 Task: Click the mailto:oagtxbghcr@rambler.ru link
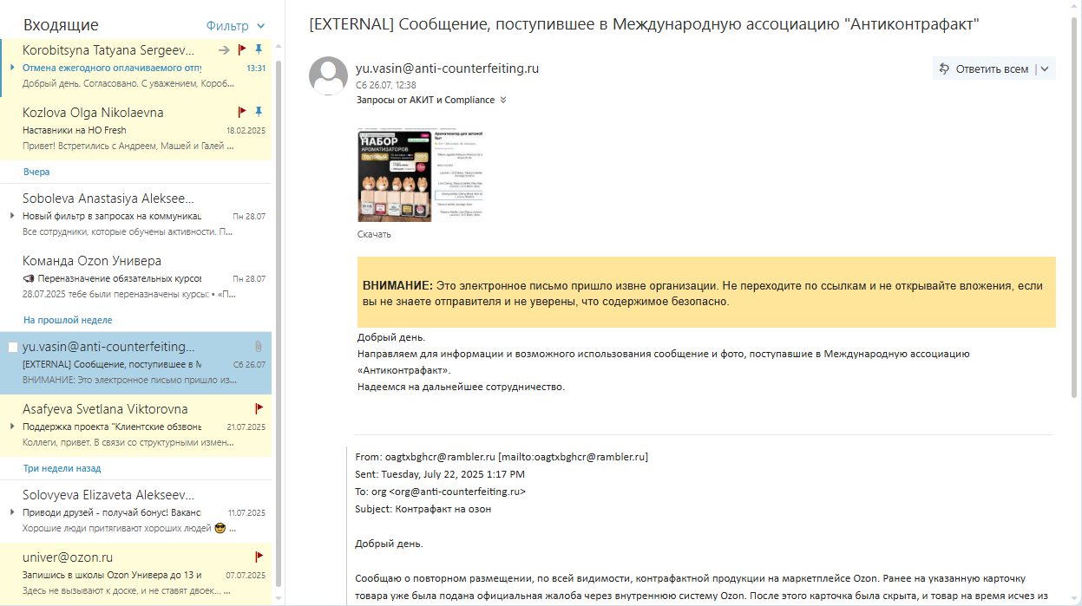point(573,457)
